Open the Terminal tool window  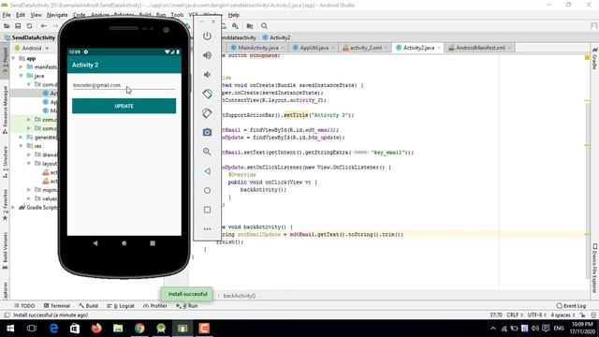56,306
